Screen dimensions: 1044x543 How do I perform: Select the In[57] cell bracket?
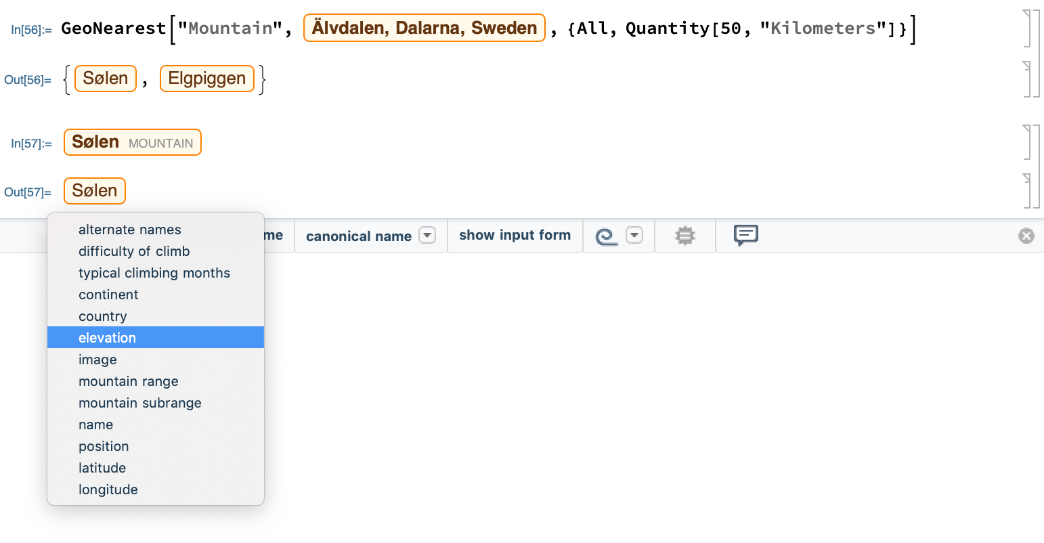tap(1027, 142)
